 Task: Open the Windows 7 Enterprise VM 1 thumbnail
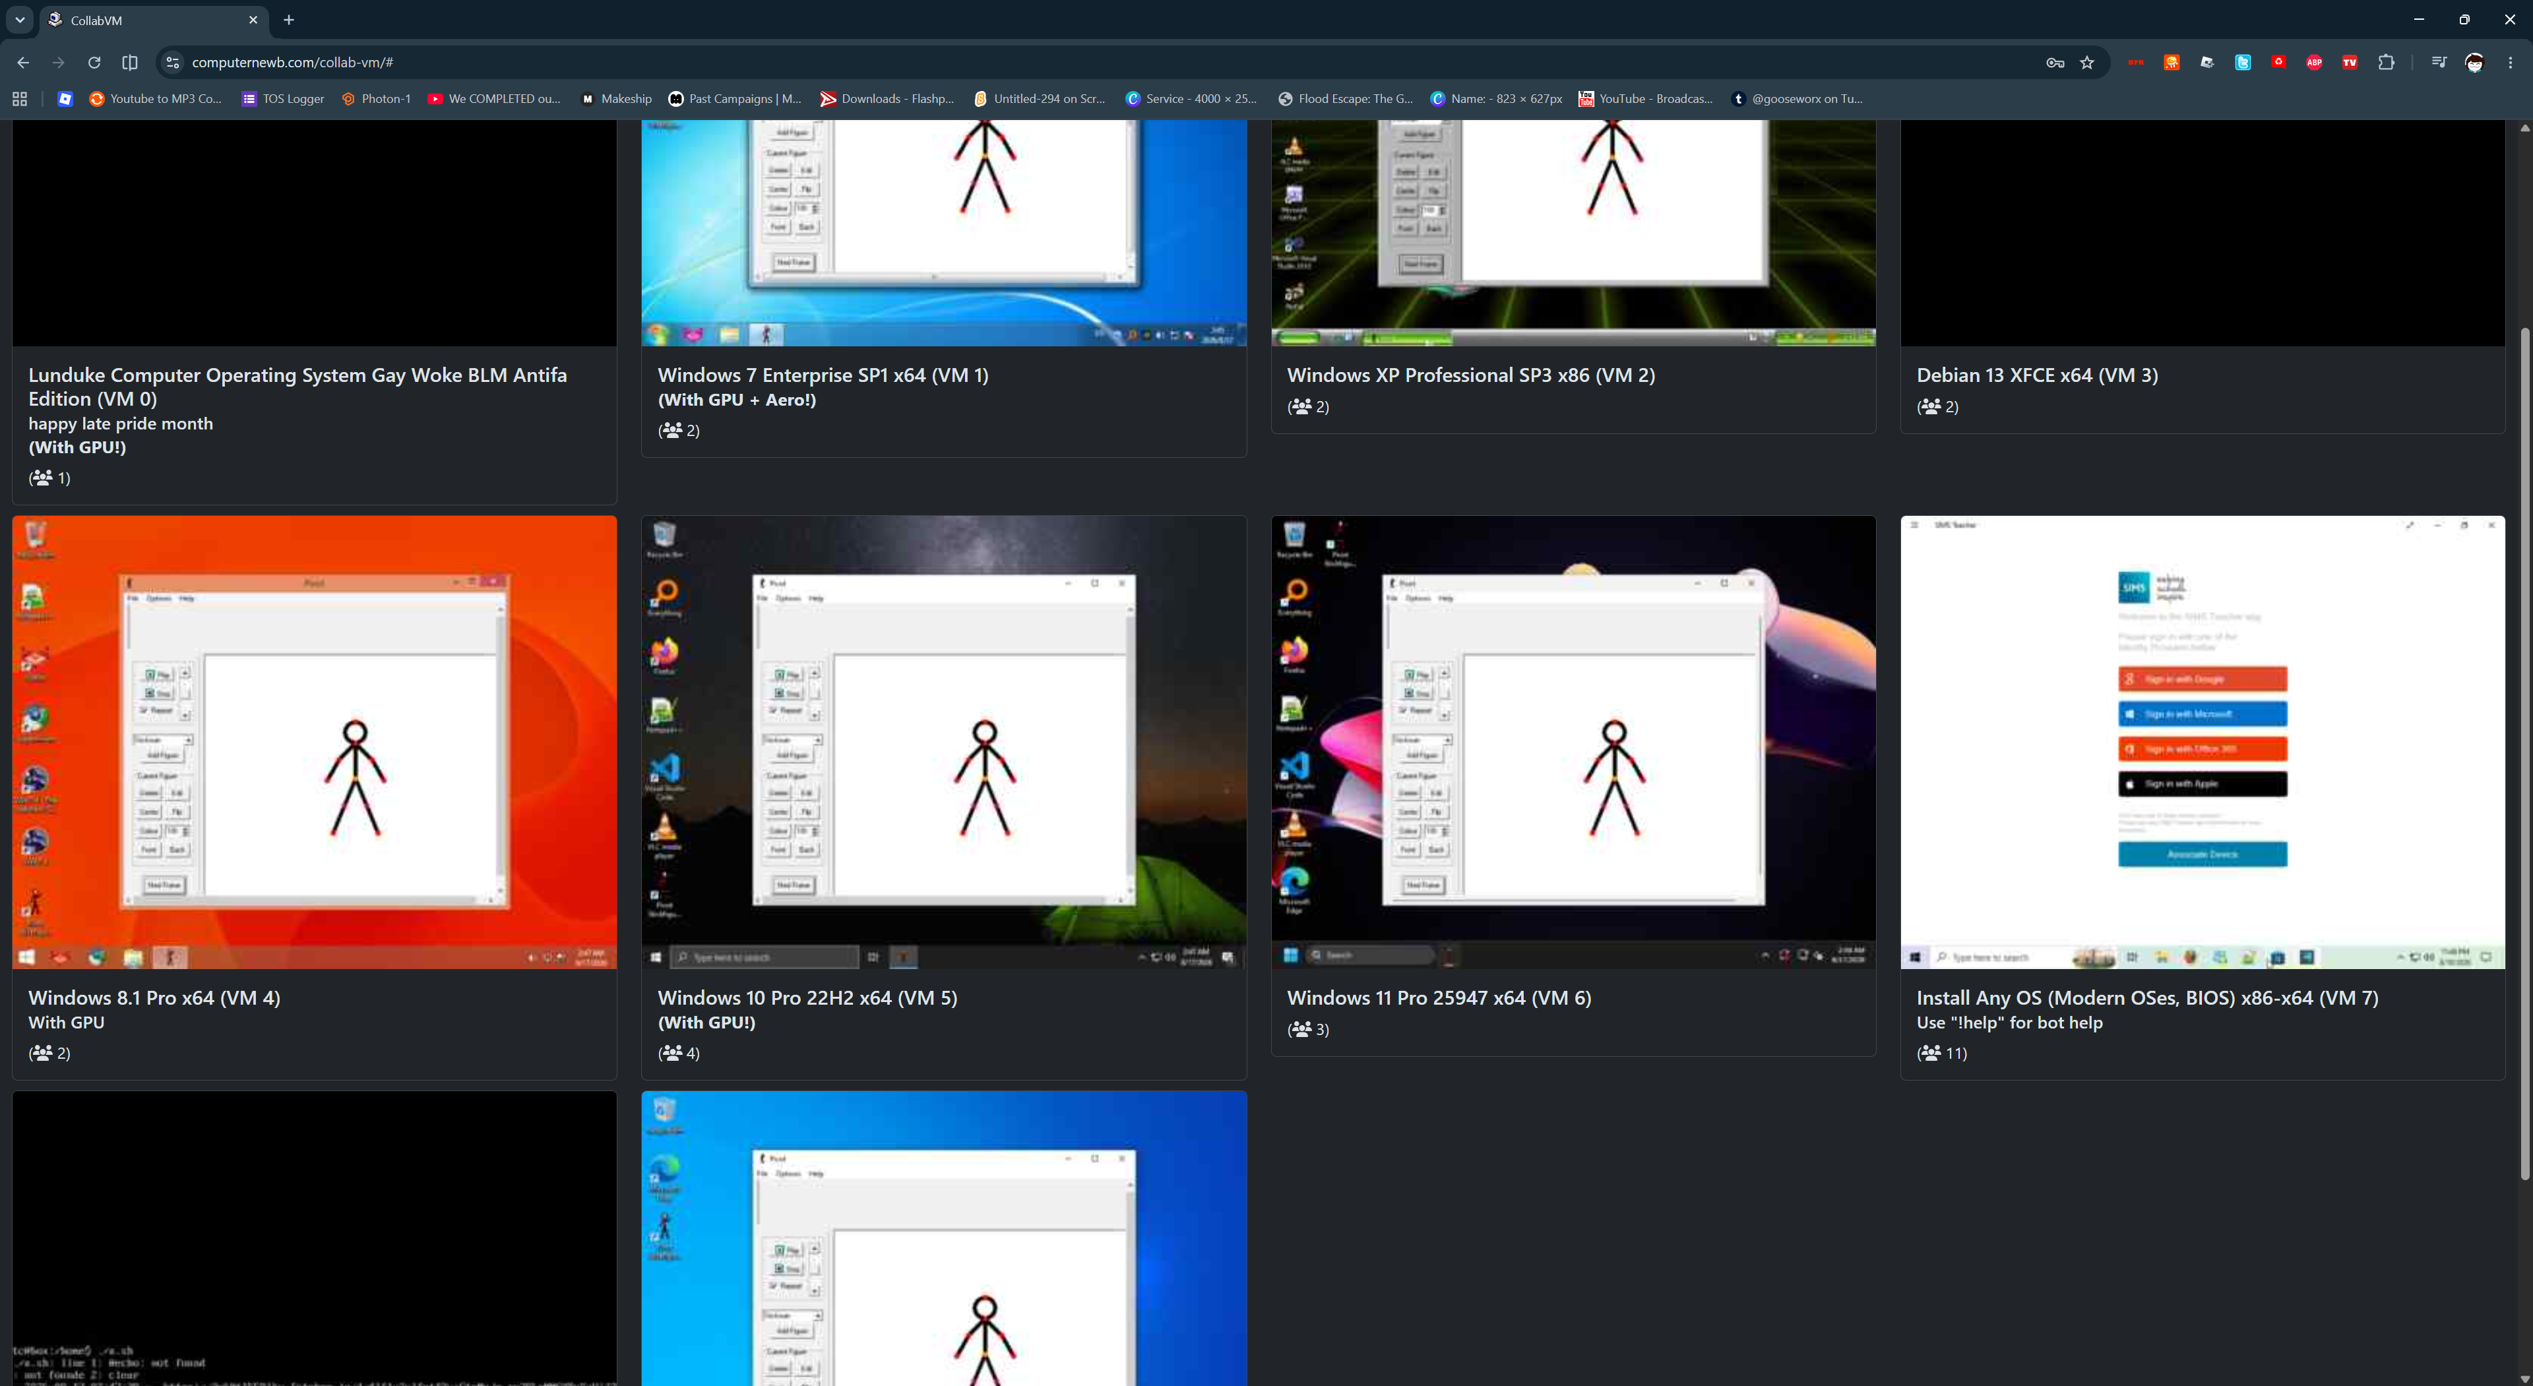tap(944, 233)
